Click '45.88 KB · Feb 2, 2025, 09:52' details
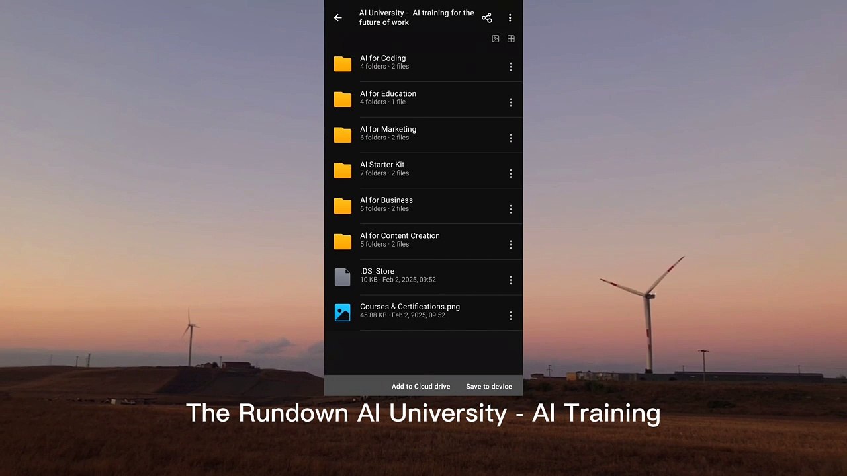The image size is (847, 476). click(x=402, y=315)
